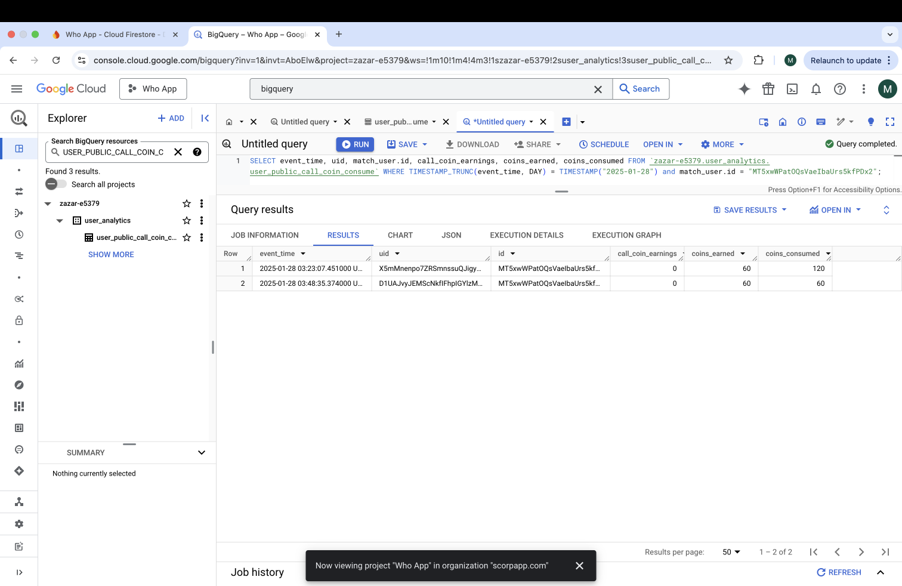The image size is (902, 586).
Task: Open the lightbulb tips icon
Action: 871,122
